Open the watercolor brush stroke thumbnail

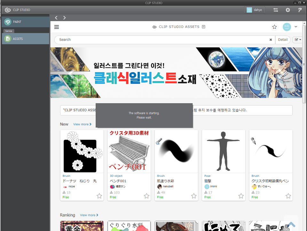(176, 152)
